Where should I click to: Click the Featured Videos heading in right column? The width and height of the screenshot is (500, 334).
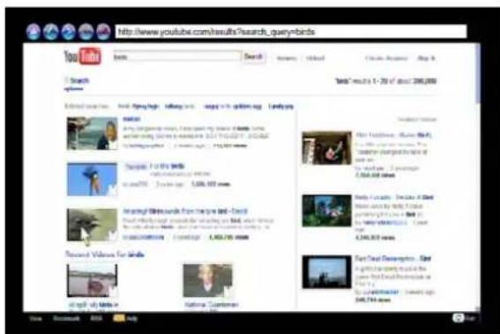click(417, 120)
